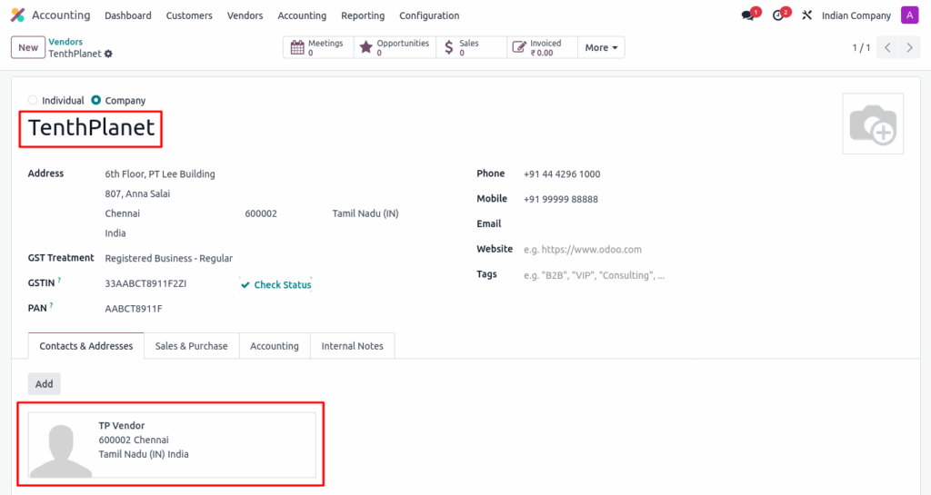
Task: Go to next record arrow
Action: click(909, 47)
